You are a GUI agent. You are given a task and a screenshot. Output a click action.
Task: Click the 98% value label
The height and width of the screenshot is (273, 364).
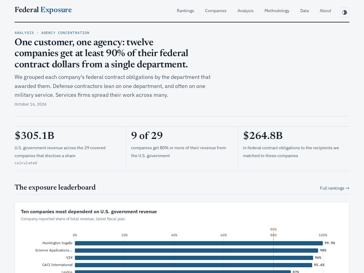click(323, 250)
